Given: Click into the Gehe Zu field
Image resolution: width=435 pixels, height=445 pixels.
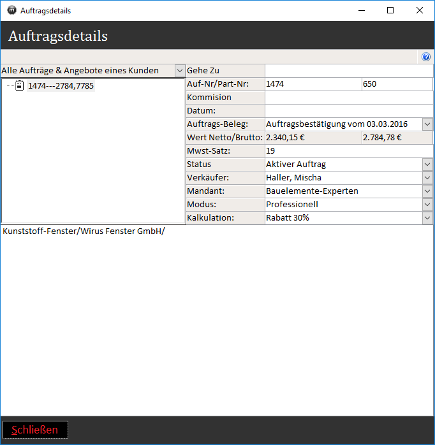Looking at the screenshot, I should tap(348, 70).
